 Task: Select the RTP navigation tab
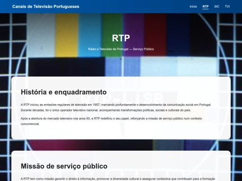205,6
